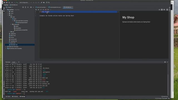The image size is (178, 100).
Task: Select .gitignore in project tree
Action: [x=12, y=34]
